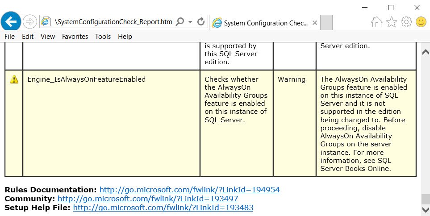This screenshot has height=216, width=430.
Task: Close the System Configuration Check tab
Action: (x=315, y=23)
